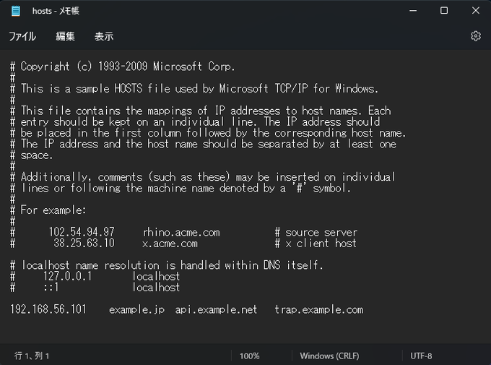Click the 100% zoom level in status bar
This screenshot has width=491, height=365.
pos(250,356)
